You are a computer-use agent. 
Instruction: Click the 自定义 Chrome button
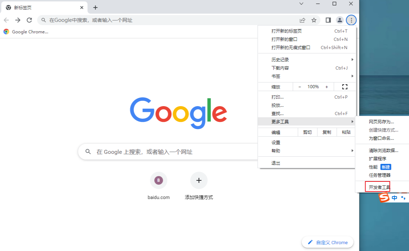[x=328, y=242]
